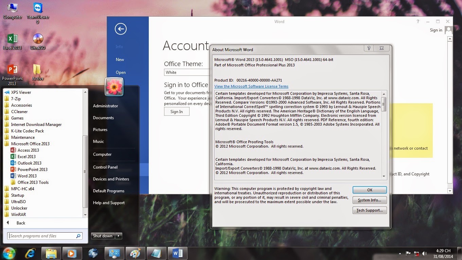Click the Word taskbar icon
Image resolution: width=462 pixels, height=260 pixels.
point(177,253)
